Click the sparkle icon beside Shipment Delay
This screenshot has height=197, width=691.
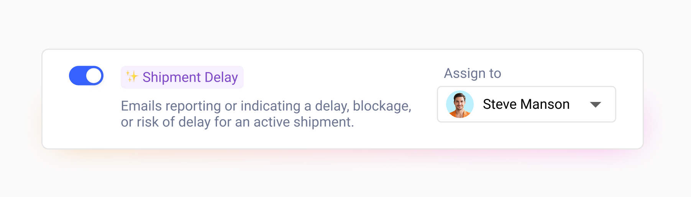[132, 77]
